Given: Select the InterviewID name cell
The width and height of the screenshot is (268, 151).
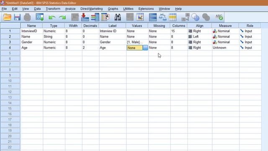Looking at the screenshot, I should 32,31.
